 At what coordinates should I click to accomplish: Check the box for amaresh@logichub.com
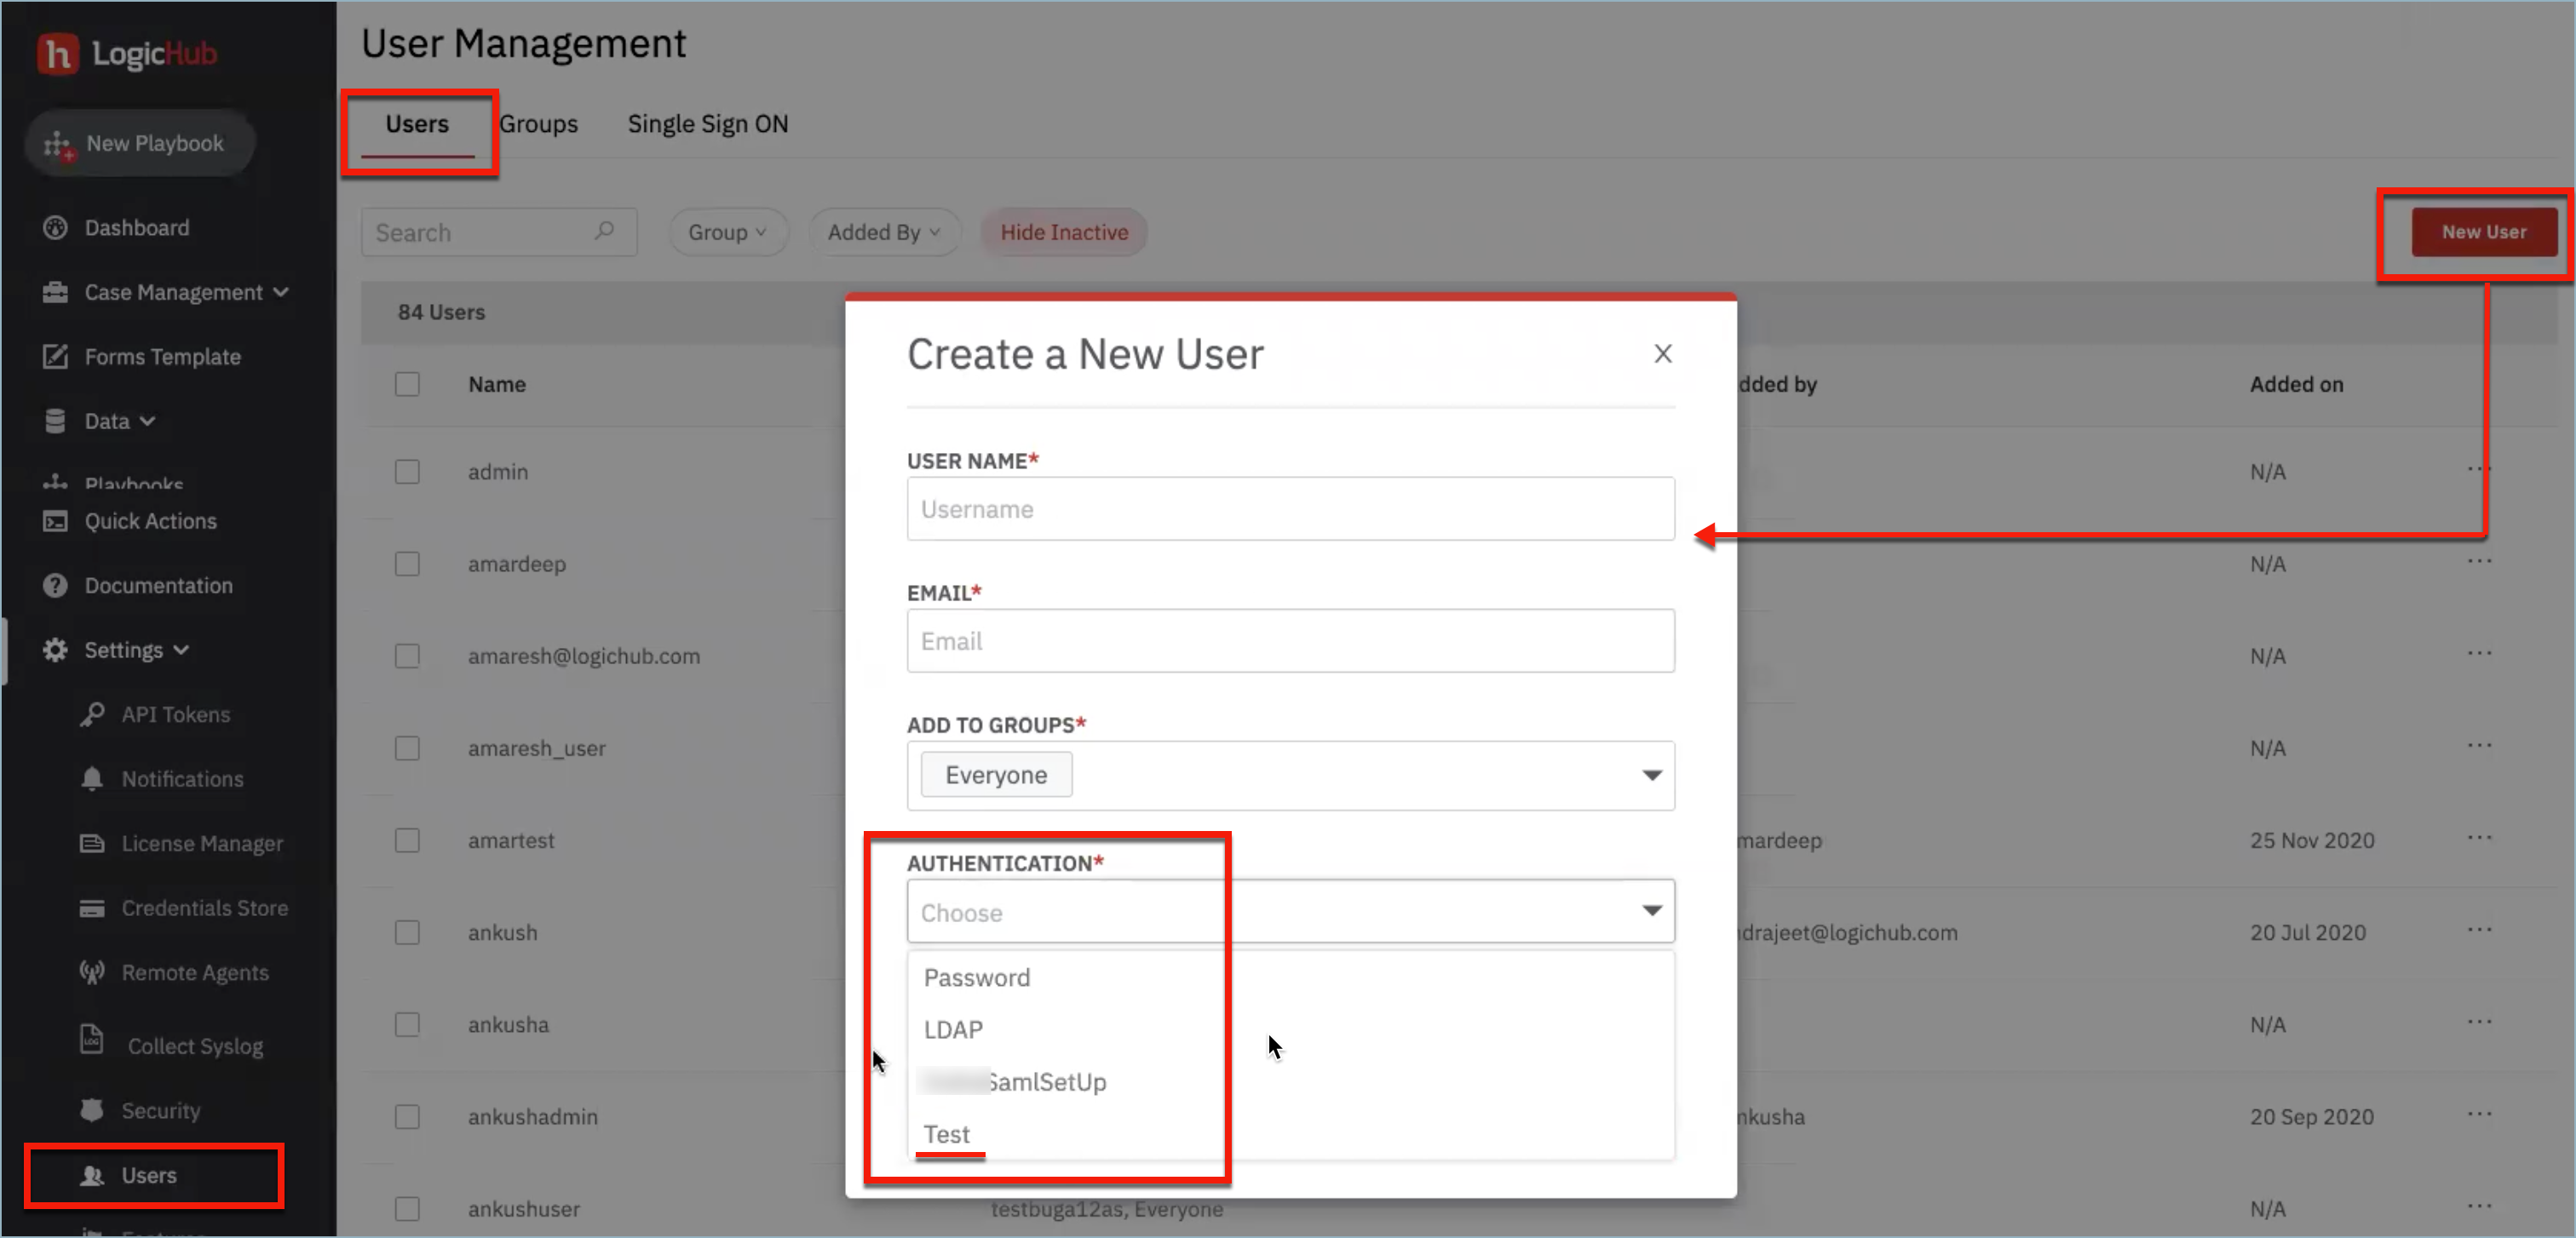(x=407, y=656)
